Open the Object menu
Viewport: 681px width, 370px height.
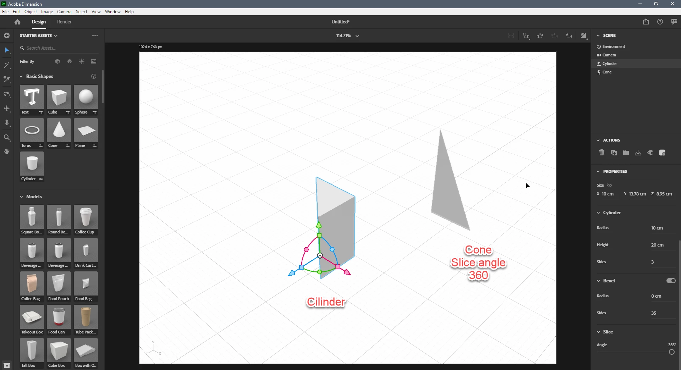click(31, 12)
